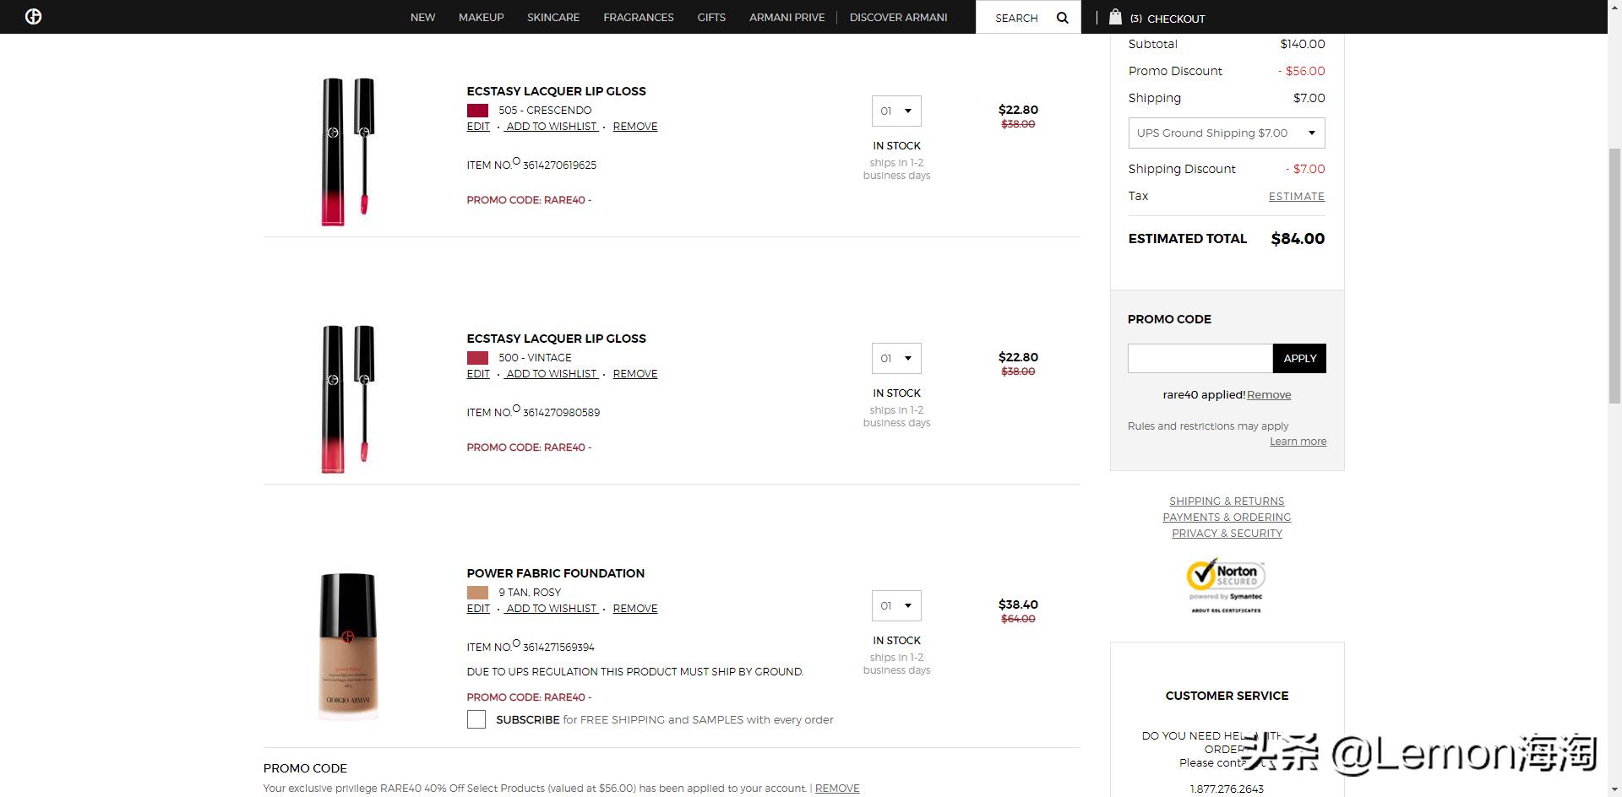Click the 505 Crescendo color swatch

(x=477, y=111)
